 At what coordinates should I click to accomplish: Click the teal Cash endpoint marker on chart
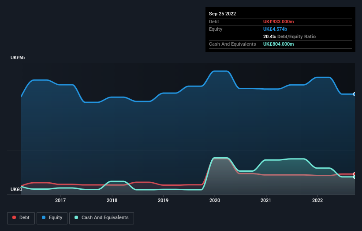point(355,177)
